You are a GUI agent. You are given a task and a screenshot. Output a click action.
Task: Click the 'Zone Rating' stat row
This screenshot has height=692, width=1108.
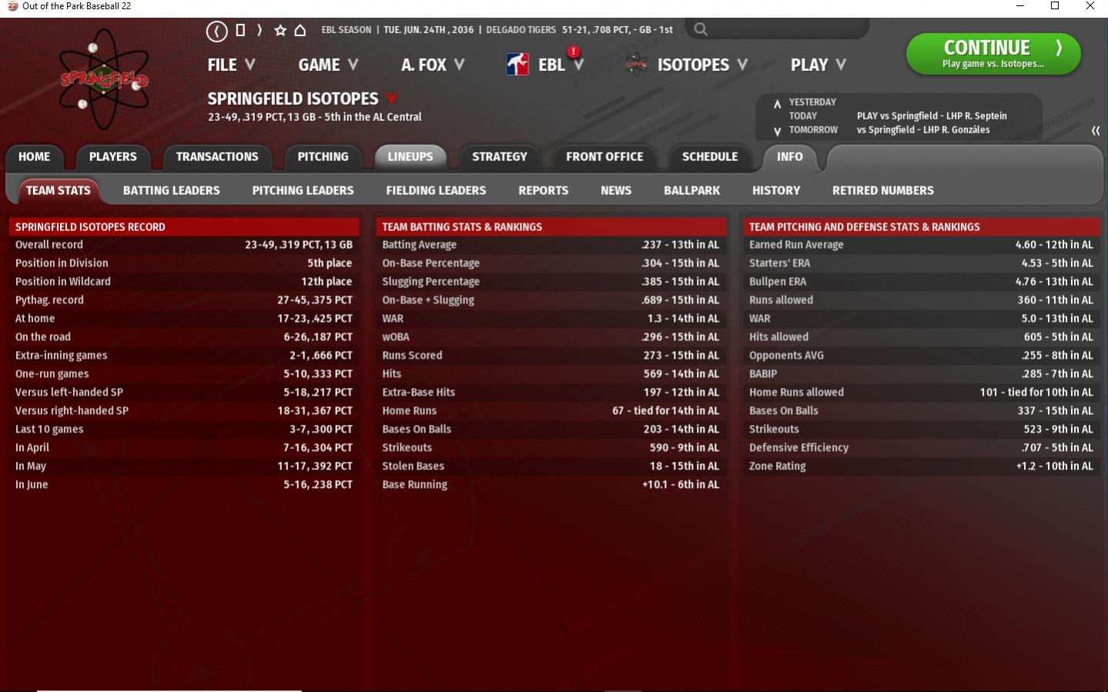(x=921, y=466)
